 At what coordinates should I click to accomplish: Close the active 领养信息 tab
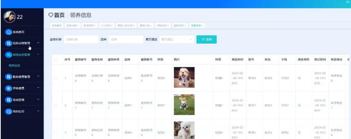[202, 26]
